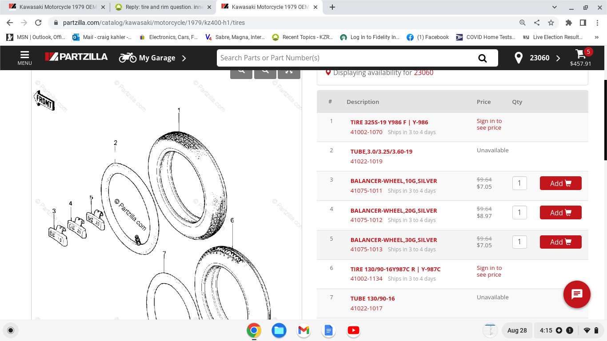The height and width of the screenshot is (341, 607).
Task: Open Chrome extensions puzzle icon
Action: point(568,23)
